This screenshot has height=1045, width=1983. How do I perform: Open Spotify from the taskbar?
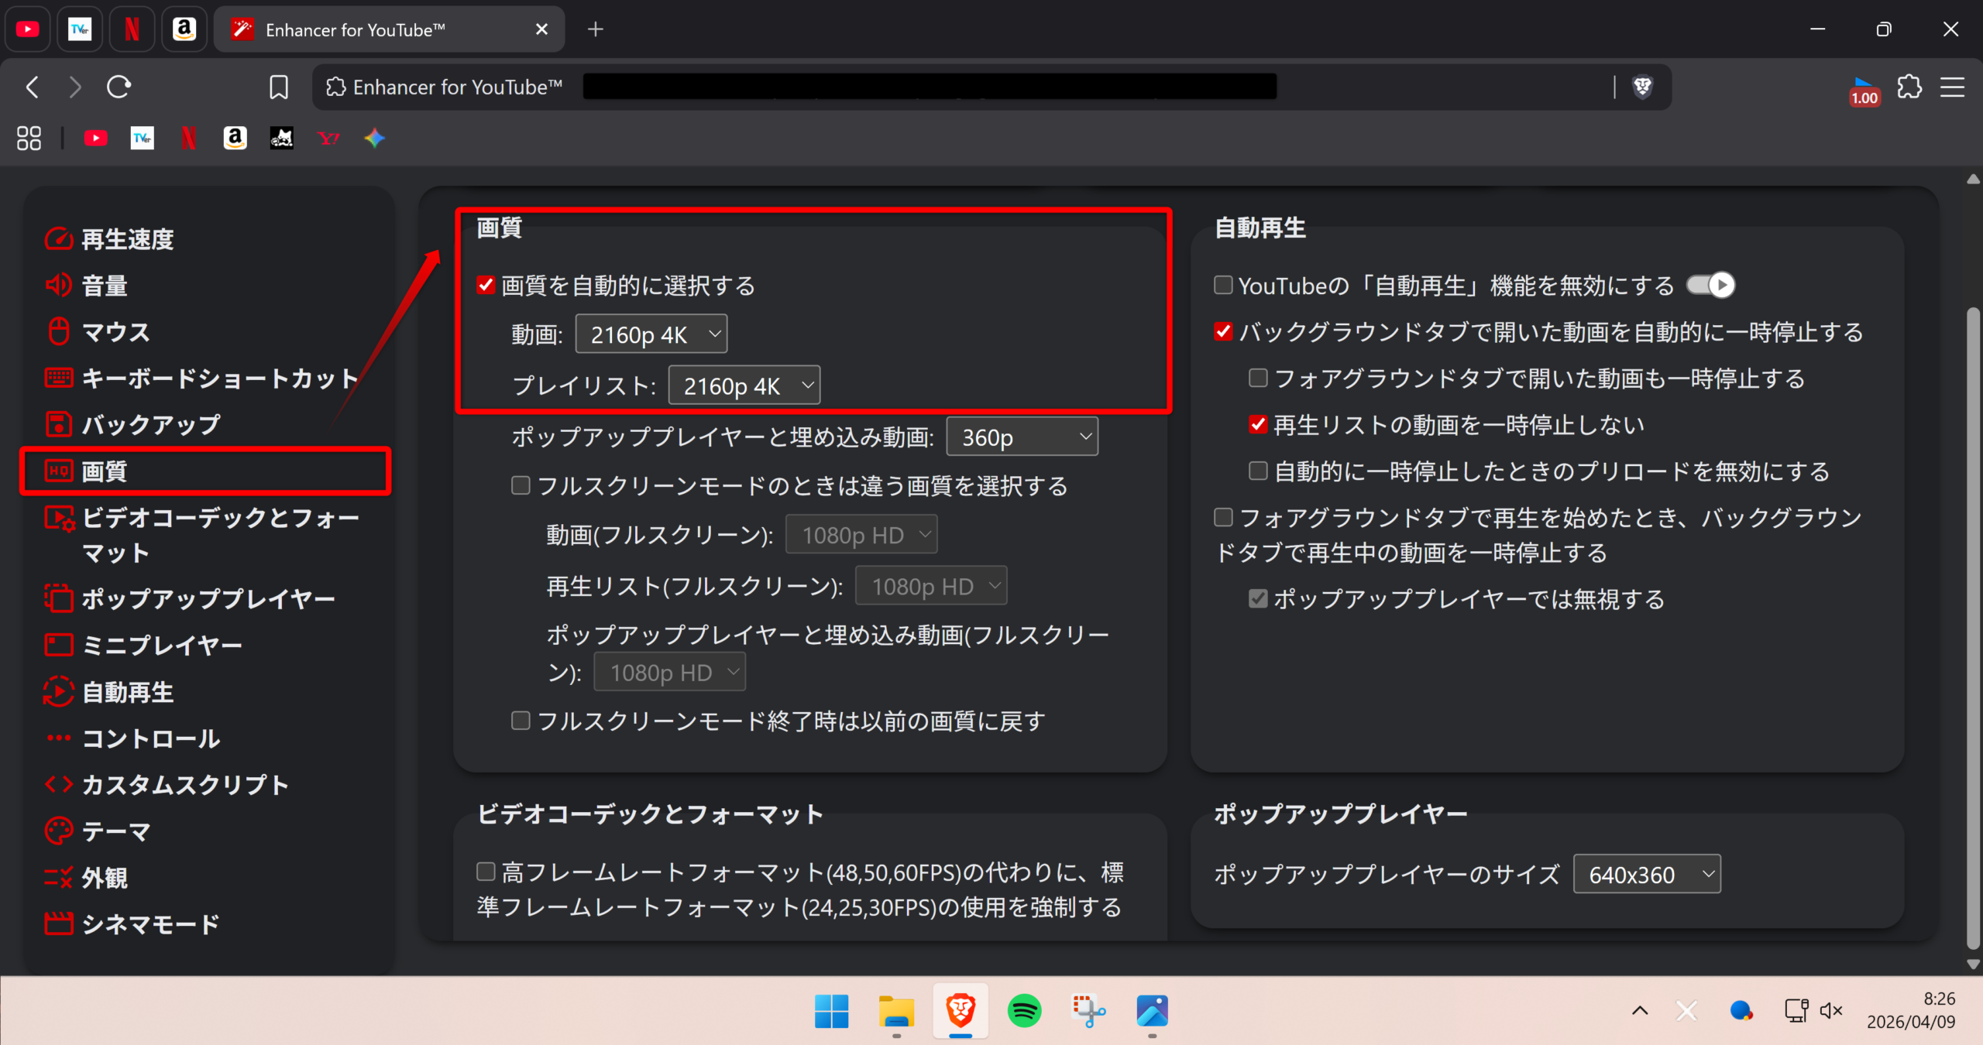(x=1024, y=1010)
